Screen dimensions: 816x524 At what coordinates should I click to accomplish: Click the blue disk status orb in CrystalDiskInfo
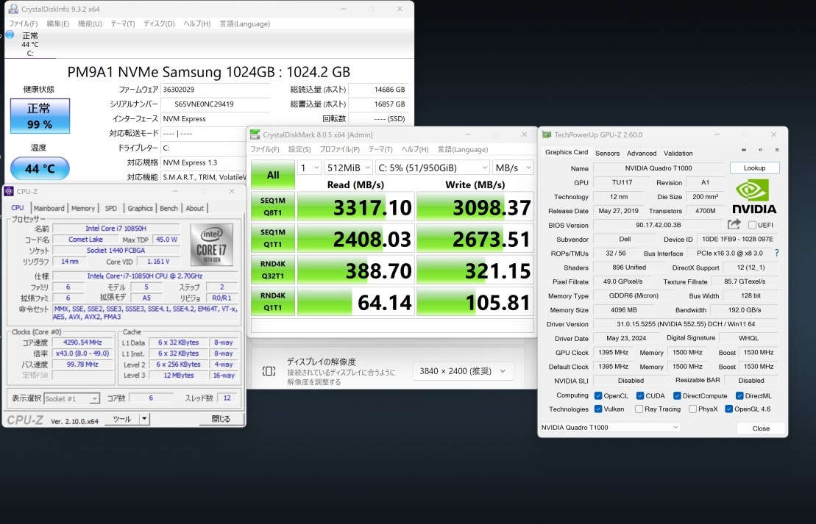10,35
